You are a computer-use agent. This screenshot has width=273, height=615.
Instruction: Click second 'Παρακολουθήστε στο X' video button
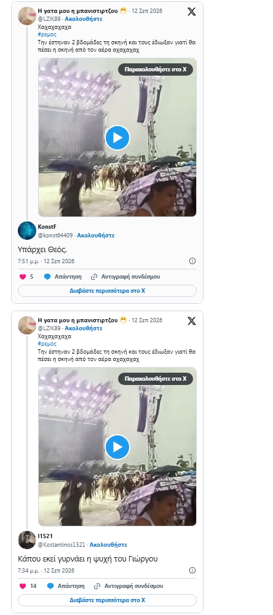click(x=156, y=379)
